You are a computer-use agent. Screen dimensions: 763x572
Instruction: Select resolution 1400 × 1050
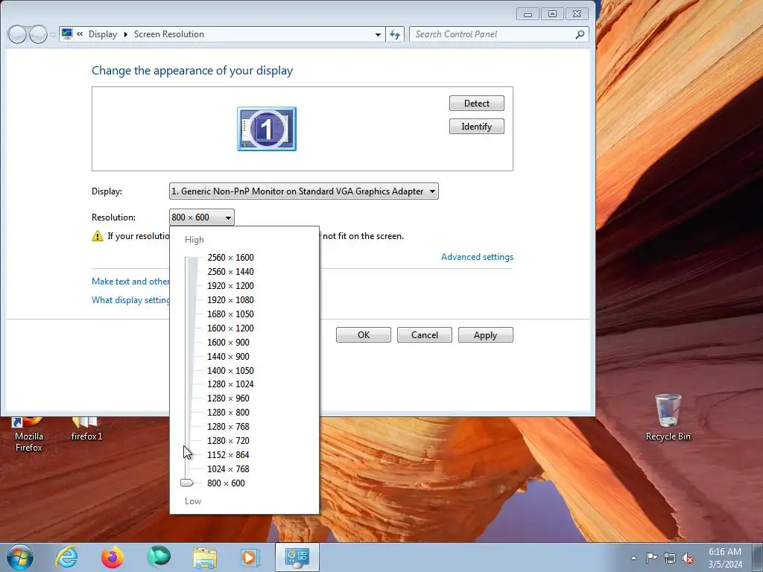point(230,370)
